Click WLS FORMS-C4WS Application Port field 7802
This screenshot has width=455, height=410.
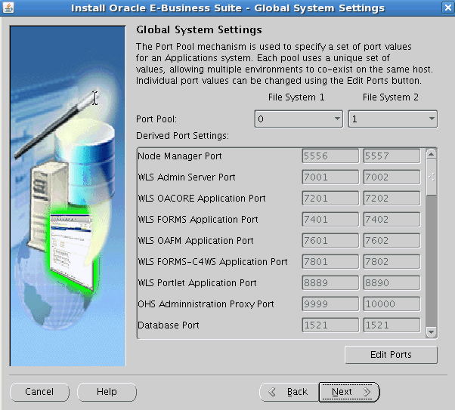(392, 262)
